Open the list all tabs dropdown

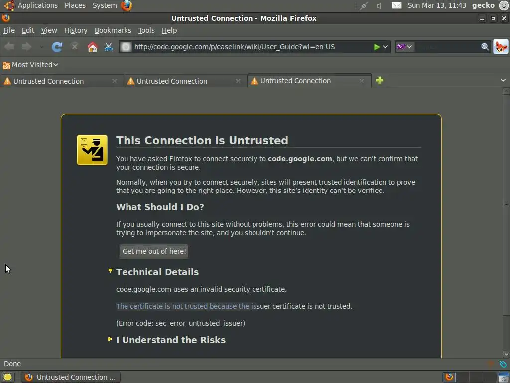(x=503, y=80)
